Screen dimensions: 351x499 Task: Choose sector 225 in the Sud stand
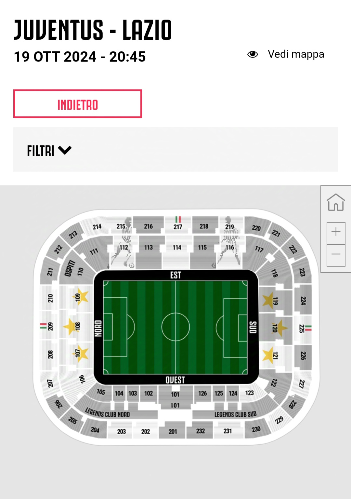click(x=302, y=329)
